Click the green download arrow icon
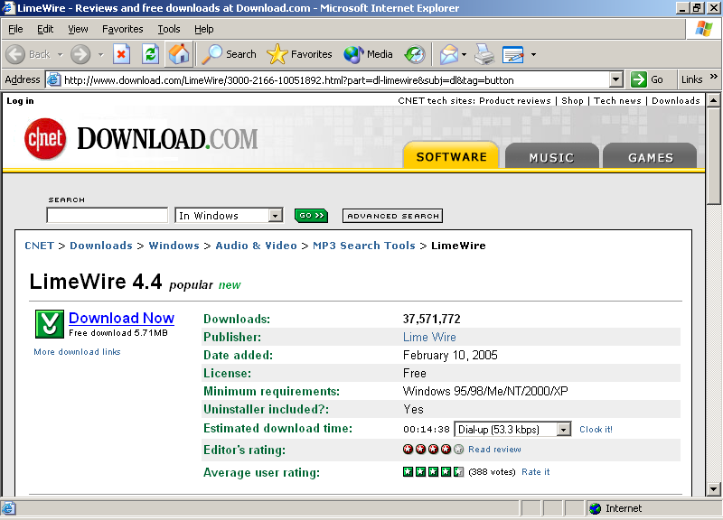Viewport: 723px width, 520px height. [x=50, y=323]
